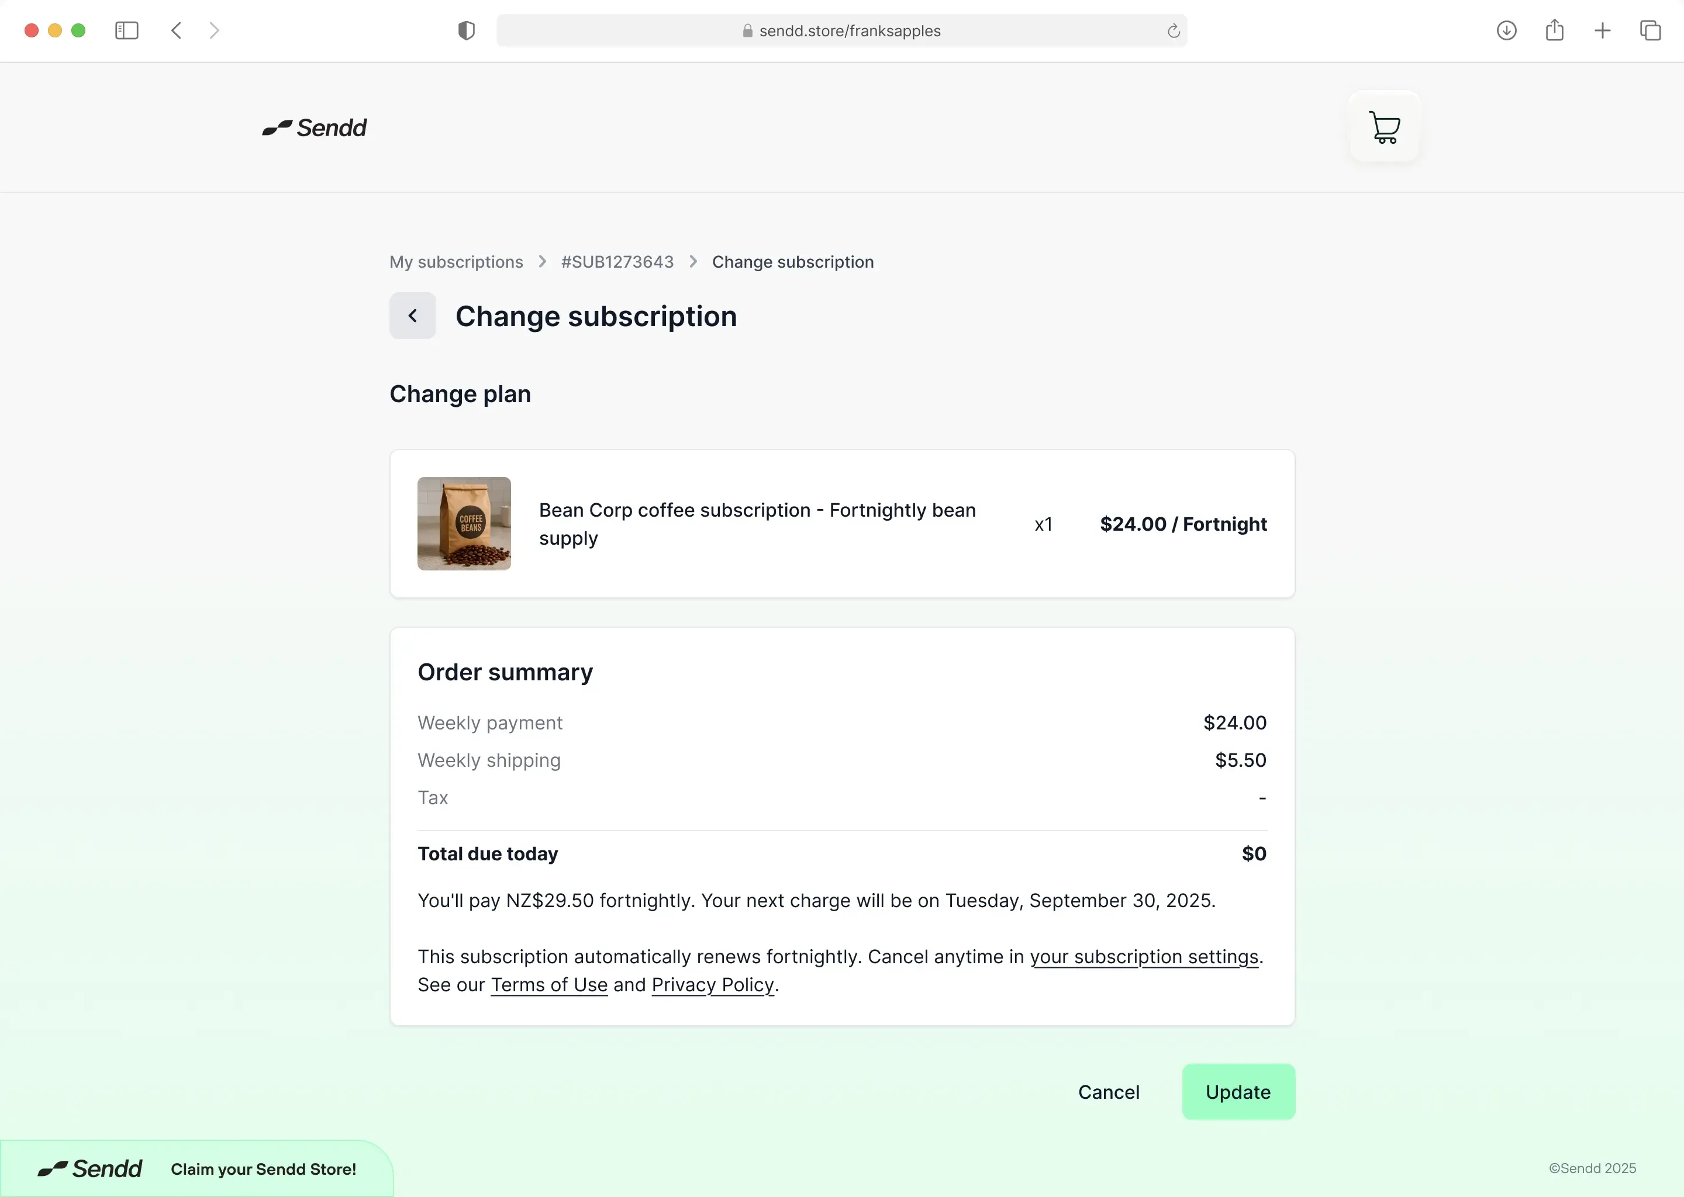
Task: Click the ©Sendd 2025 footer text
Action: (1592, 1168)
